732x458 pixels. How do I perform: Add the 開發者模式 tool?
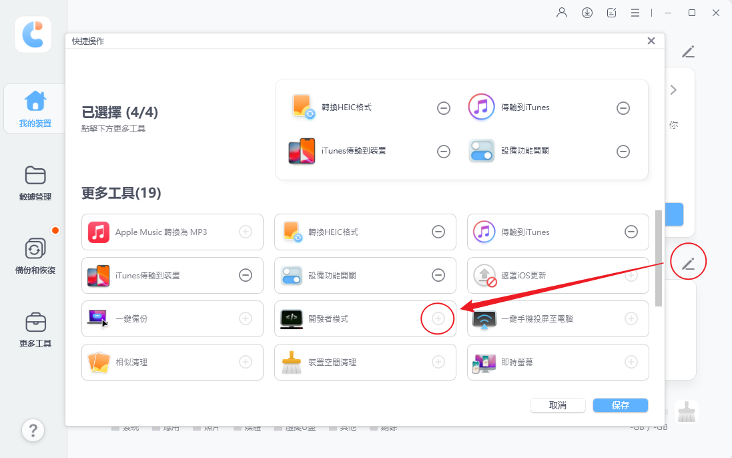(438, 318)
